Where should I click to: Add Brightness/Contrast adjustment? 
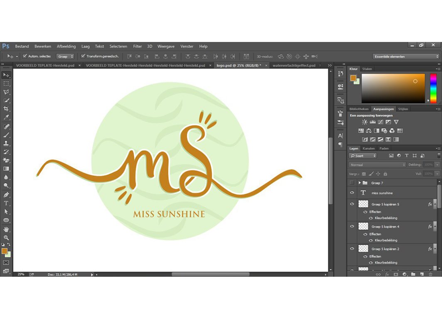(365, 122)
